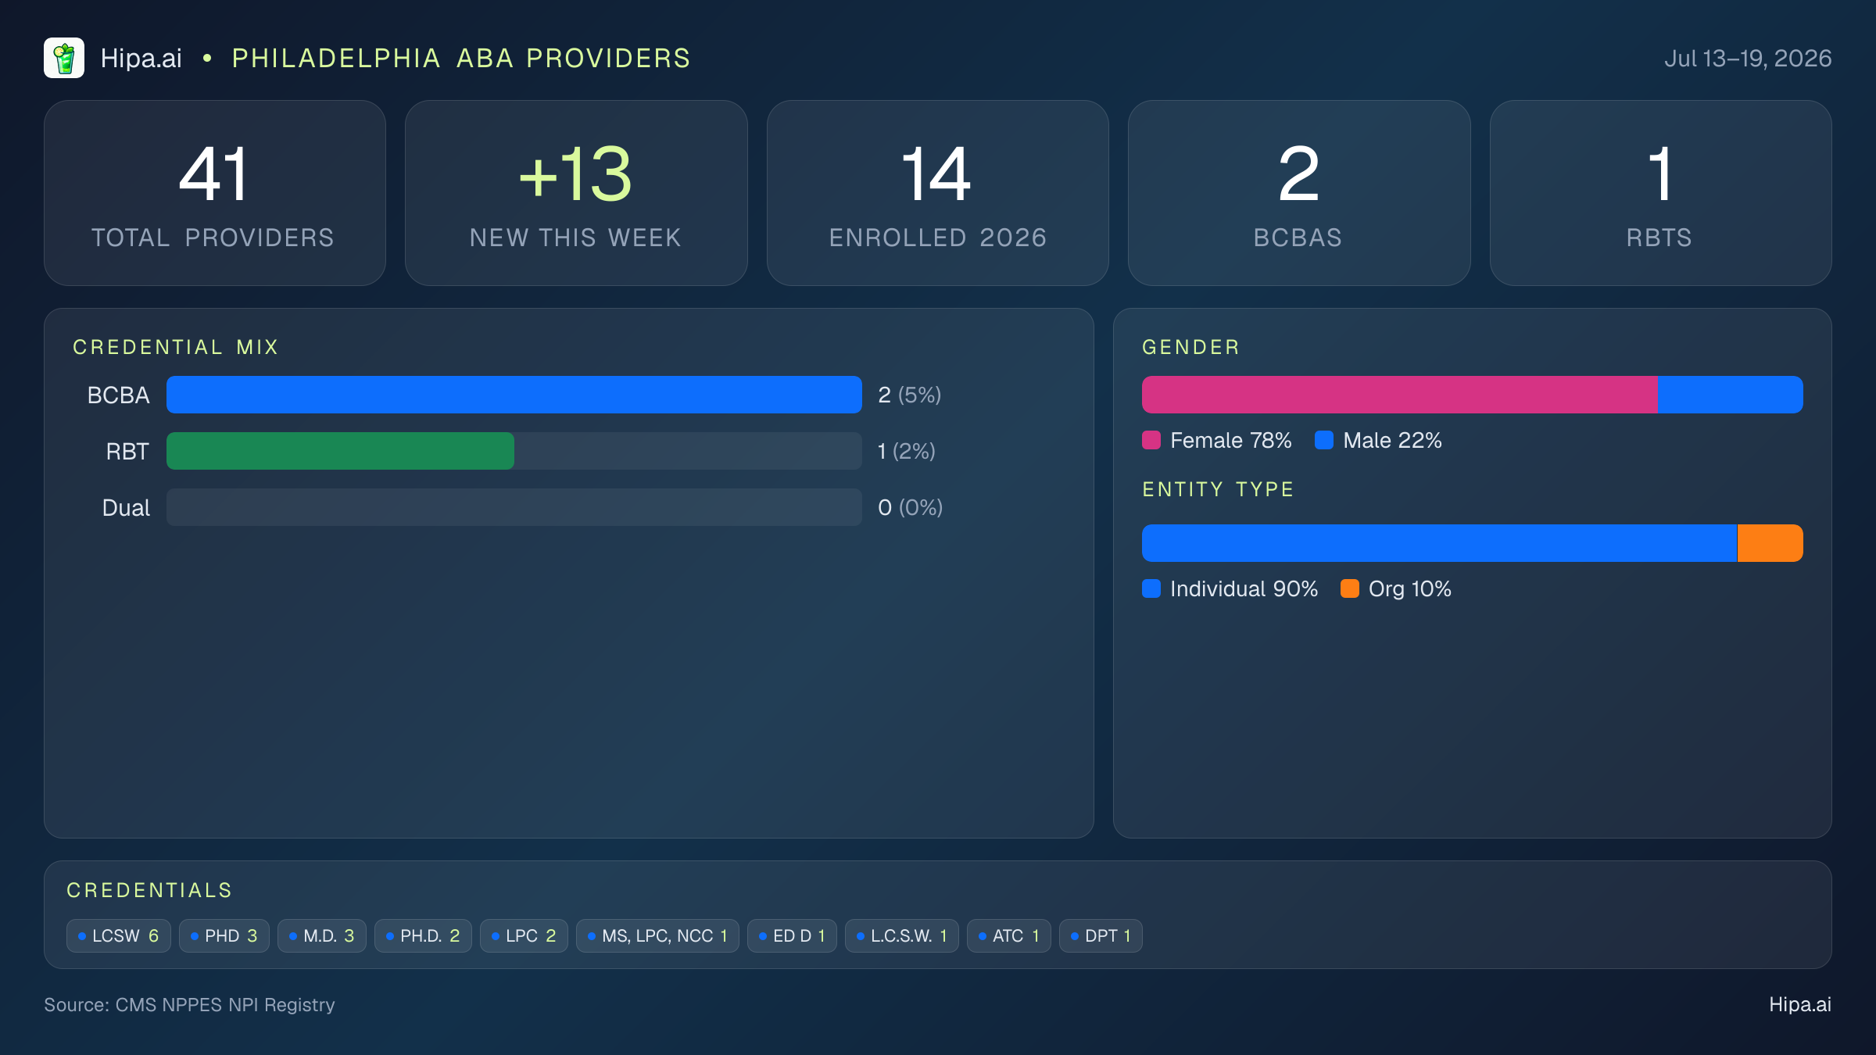The height and width of the screenshot is (1055, 1876).
Task: Open the Total Providers stat card
Action: click(215, 193)
